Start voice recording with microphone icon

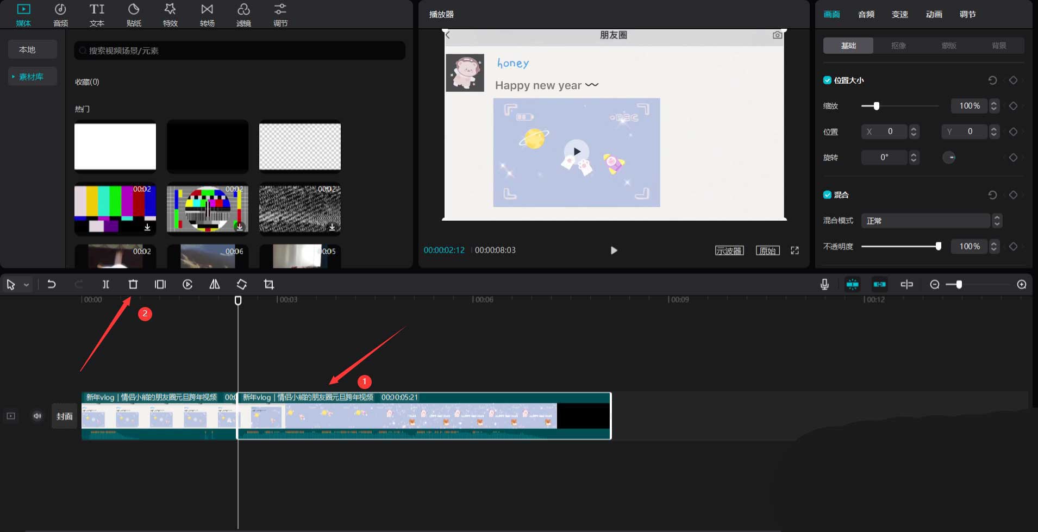point(824,284)
